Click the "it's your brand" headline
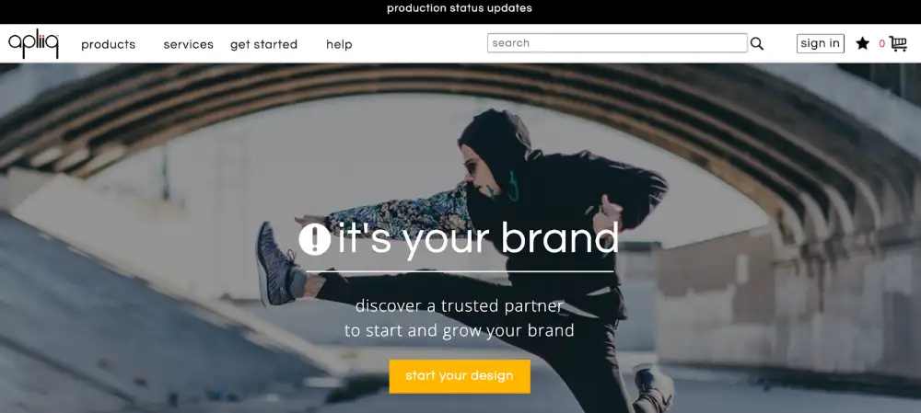921x413 pixels. click(x=477, y=239)
